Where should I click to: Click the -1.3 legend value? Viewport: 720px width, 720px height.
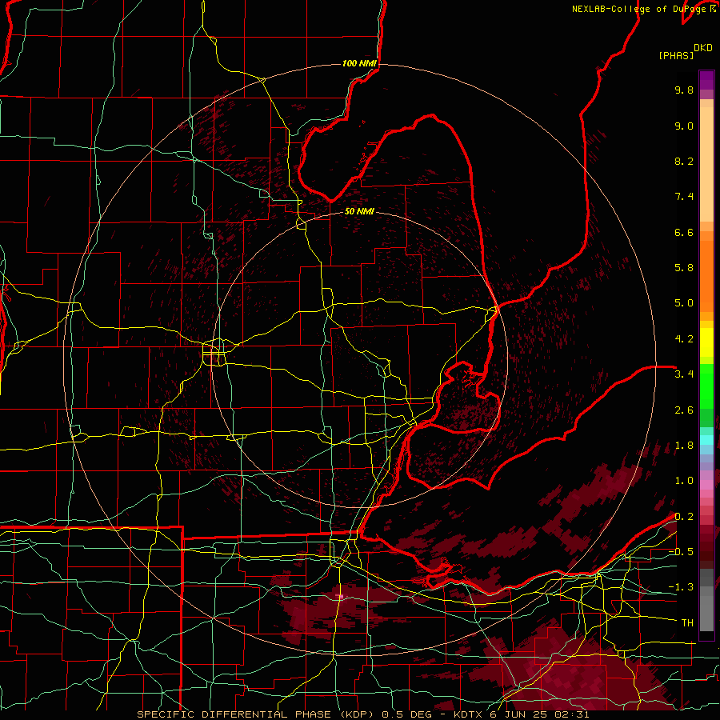[681, 587]
